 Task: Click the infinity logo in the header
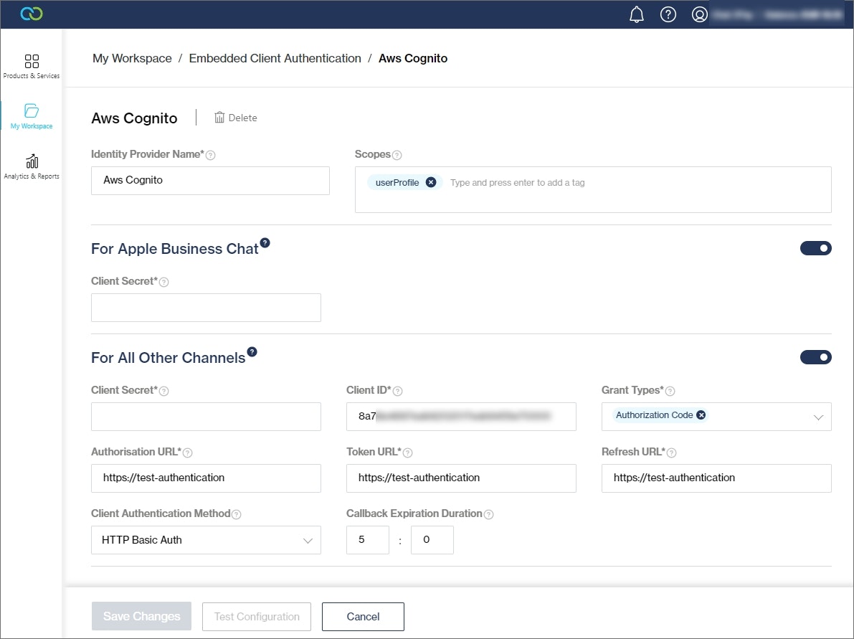(x=32, y=14)
